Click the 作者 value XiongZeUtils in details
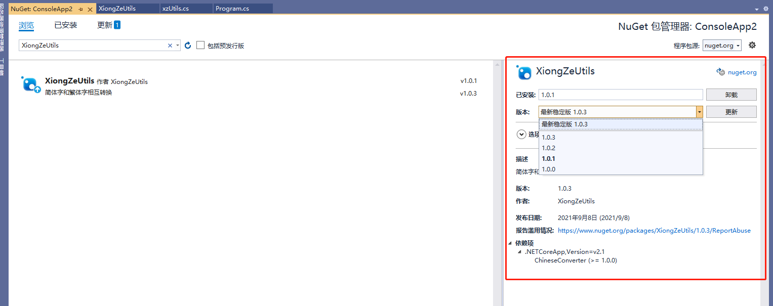Viewport: 773px width, 306px height. (576, 201)
